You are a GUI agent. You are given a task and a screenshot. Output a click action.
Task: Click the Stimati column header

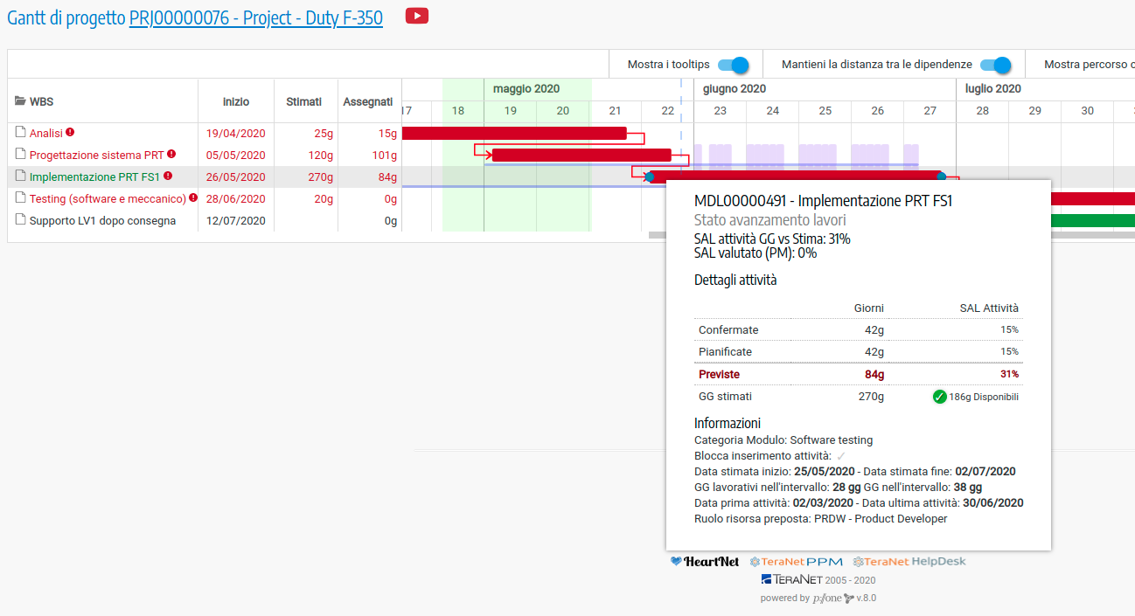303,101
